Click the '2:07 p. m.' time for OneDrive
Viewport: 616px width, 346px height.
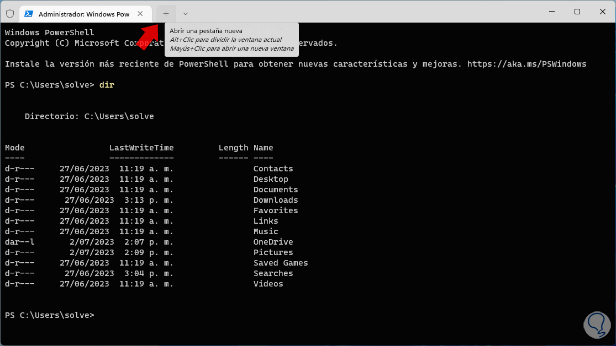coord(149,242)
